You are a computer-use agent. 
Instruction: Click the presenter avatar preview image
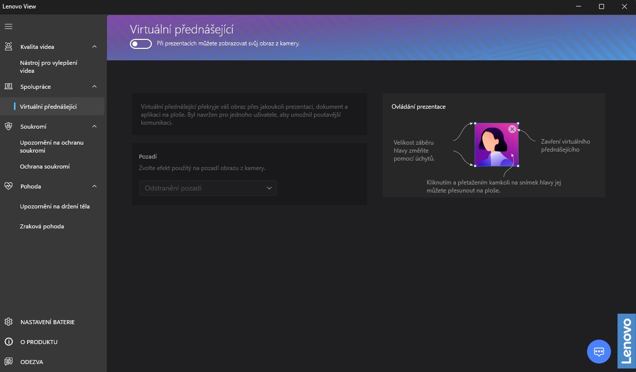tap(495, 146)
